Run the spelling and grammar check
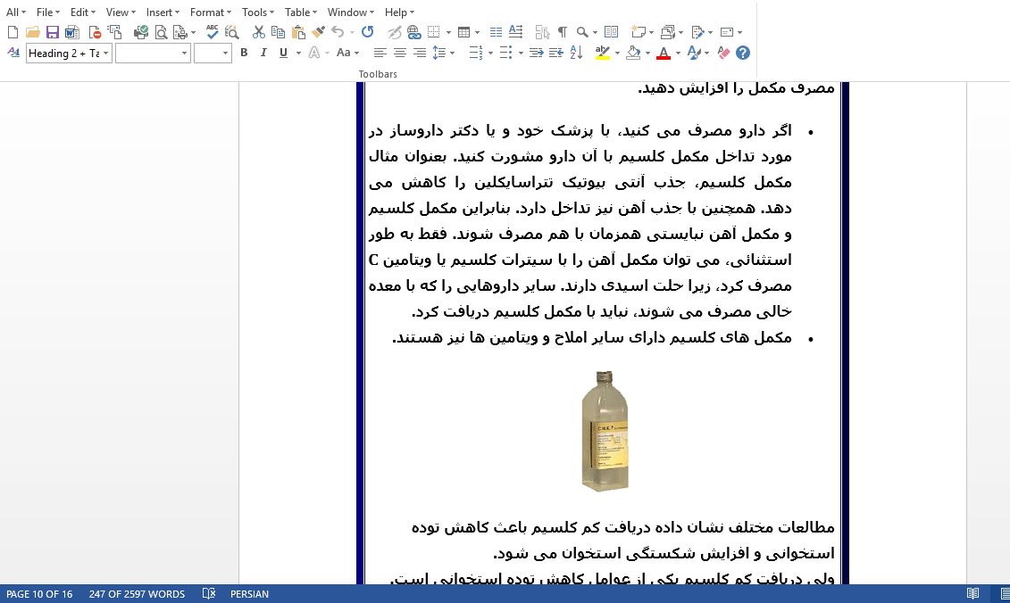 (212, 32)
